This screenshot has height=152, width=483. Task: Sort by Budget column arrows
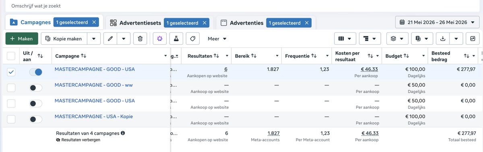tap(407, 56)
